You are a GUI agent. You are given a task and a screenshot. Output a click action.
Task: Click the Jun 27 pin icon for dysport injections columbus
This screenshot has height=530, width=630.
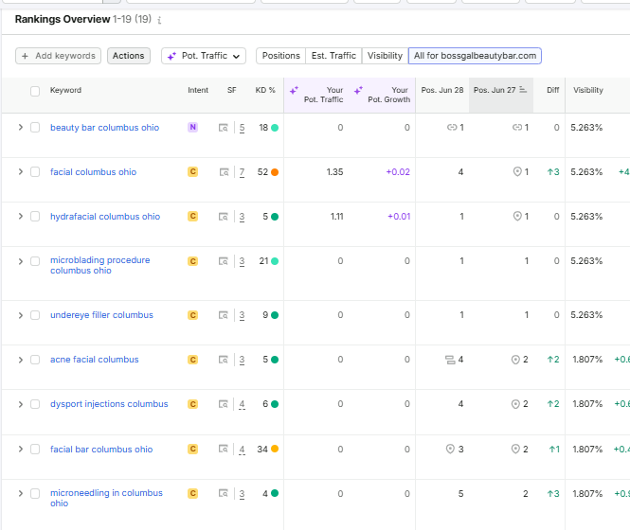click(515, 404)
